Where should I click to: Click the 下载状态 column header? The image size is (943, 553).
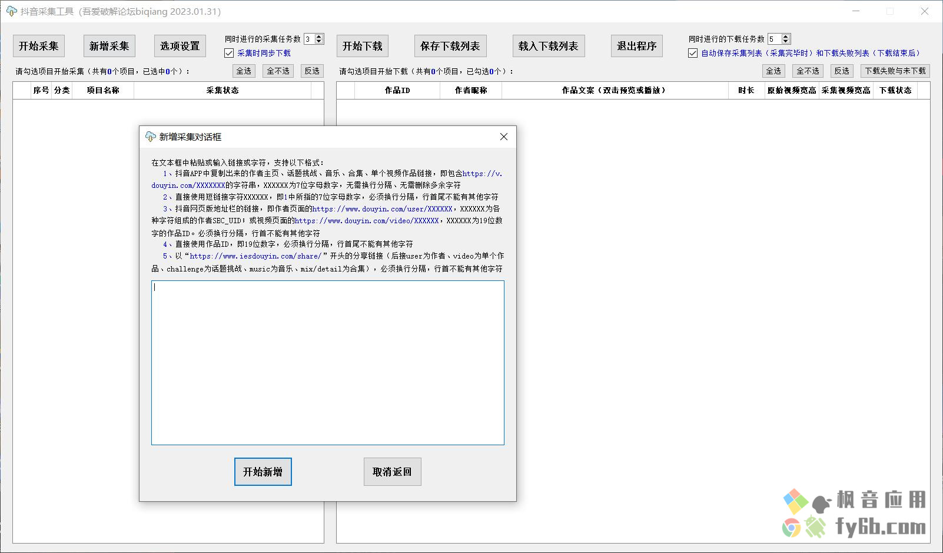tap(895, 90)
